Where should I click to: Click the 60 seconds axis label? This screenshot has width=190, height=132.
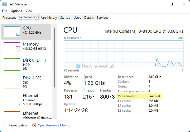[71, 70]
